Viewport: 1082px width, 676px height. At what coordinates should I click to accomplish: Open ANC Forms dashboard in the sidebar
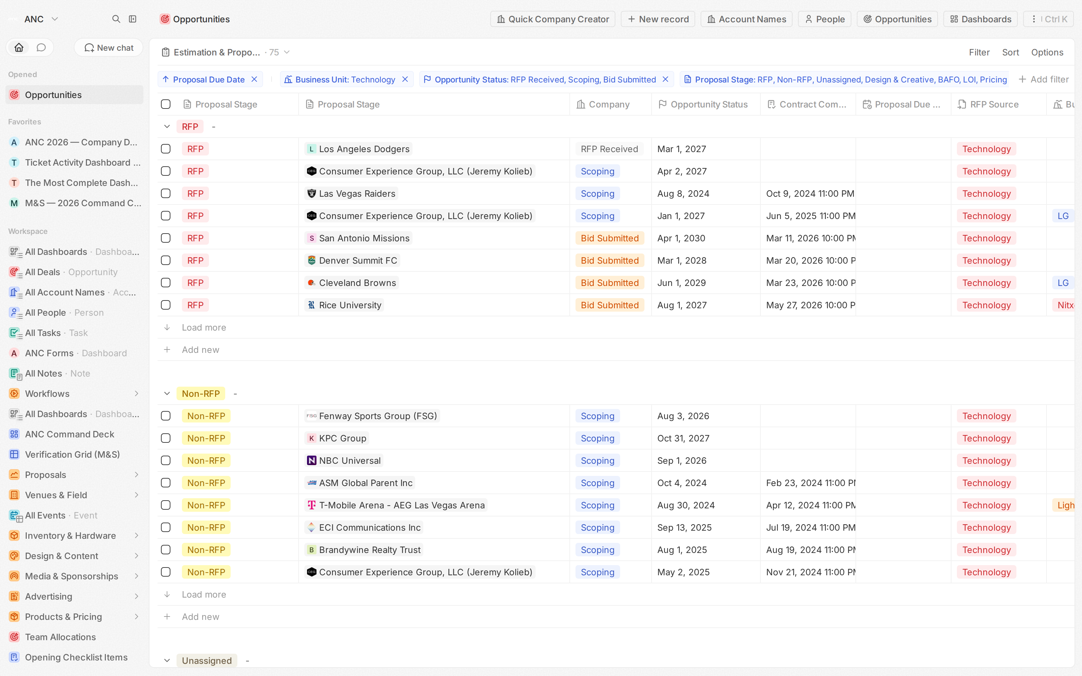74,353
